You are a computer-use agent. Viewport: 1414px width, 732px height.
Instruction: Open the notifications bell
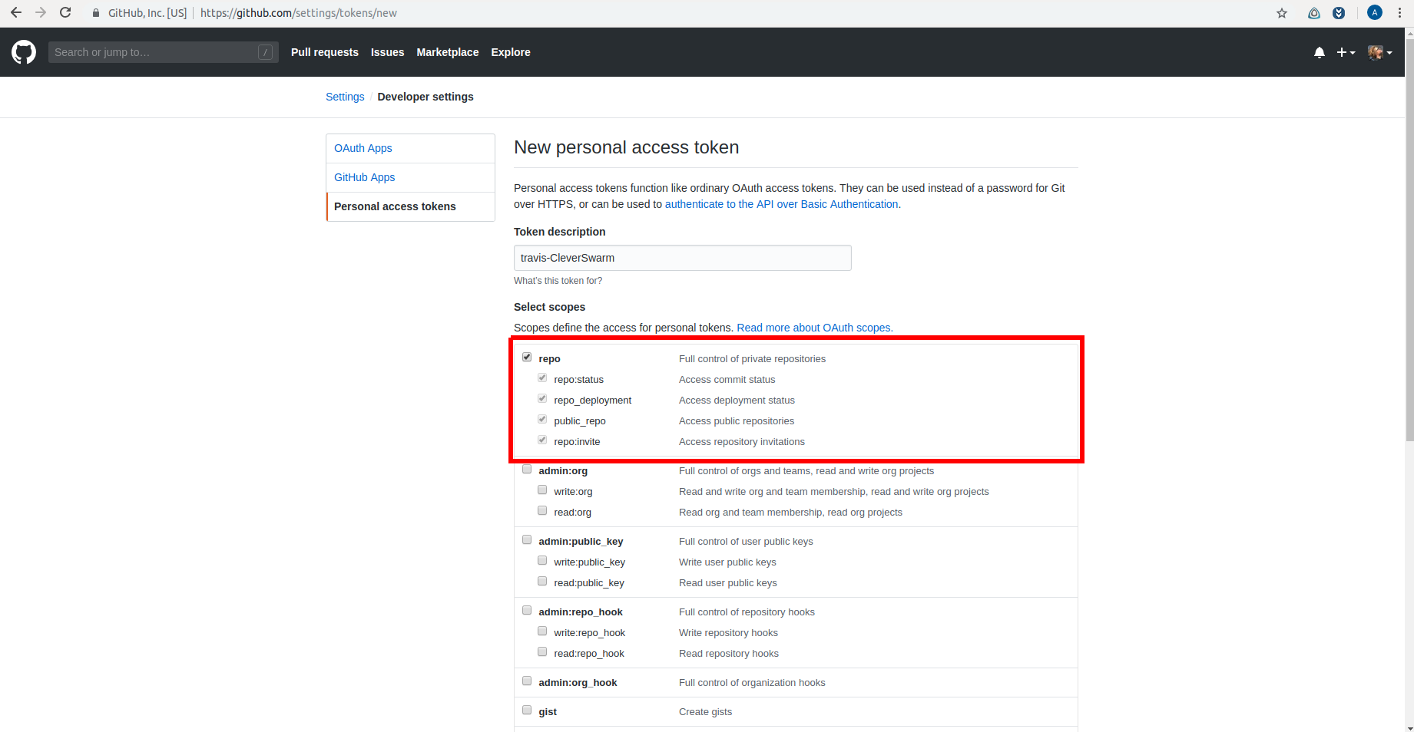[x=1319, y=52]
